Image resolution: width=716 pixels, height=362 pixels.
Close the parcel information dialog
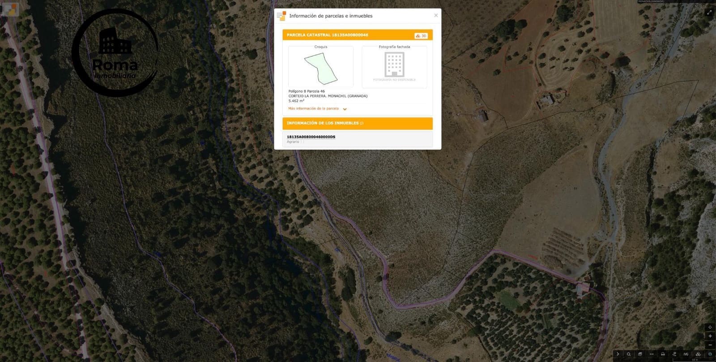click(x=436, y=15)
